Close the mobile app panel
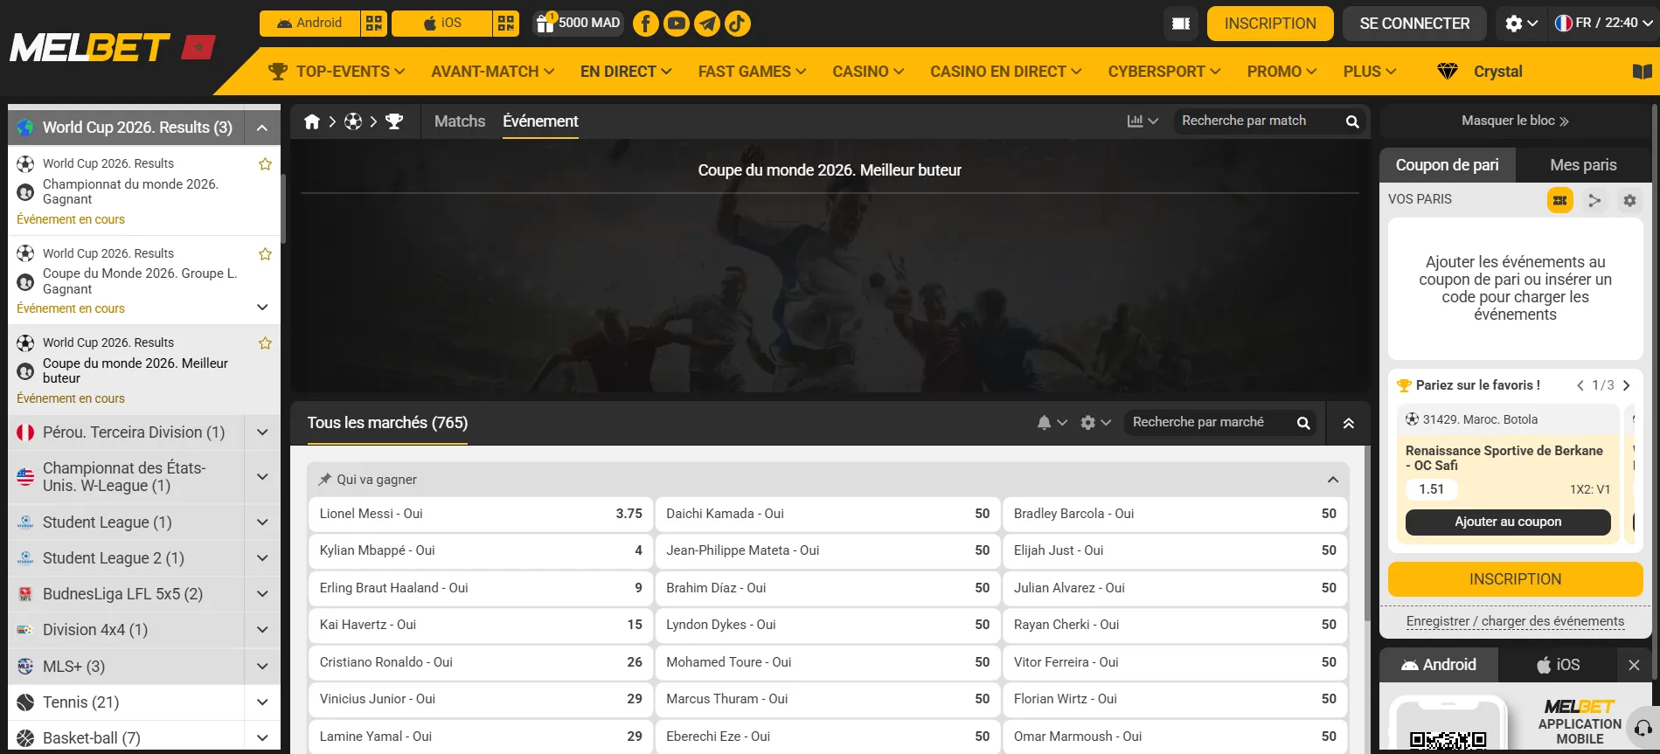Screen dimensions: 1660x754 click(x=1634, y=665)
